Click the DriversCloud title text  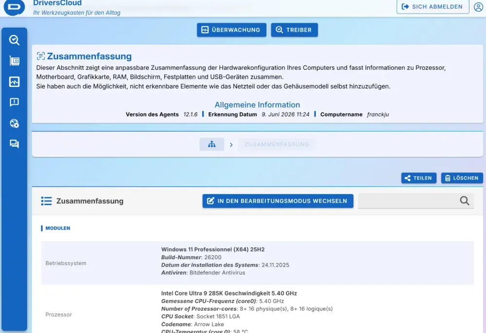[57, 3]
